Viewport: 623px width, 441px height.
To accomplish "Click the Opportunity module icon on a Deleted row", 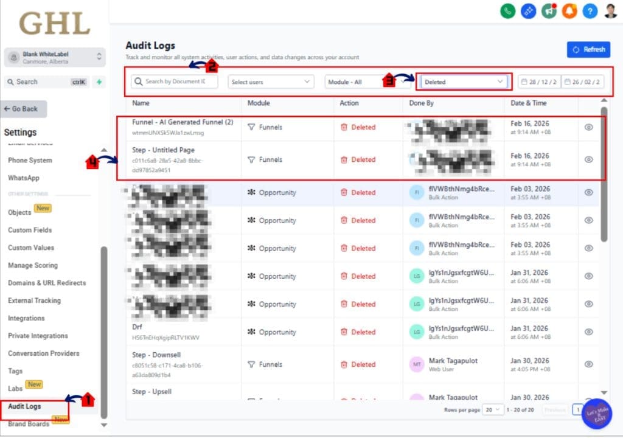I will coord(252,192).
